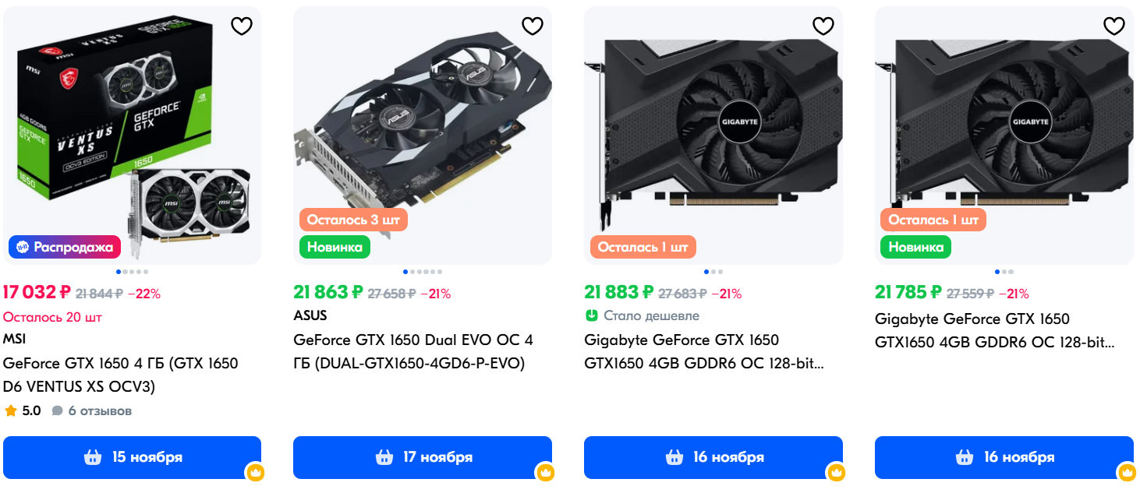Click the 17 ноября cart button

[423, 457]
